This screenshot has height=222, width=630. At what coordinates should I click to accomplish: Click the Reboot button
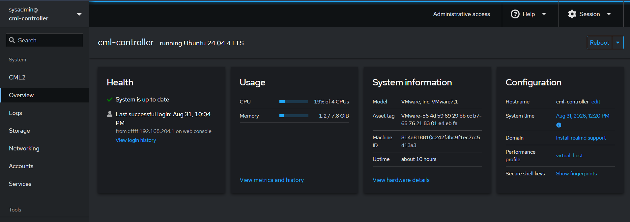pyautogui.click(x=599, y=43)
